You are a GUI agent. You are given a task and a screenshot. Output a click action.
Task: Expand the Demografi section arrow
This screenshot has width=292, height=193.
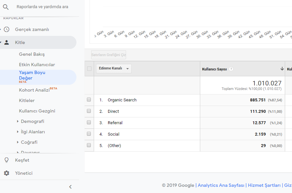(x=18, y=121)
